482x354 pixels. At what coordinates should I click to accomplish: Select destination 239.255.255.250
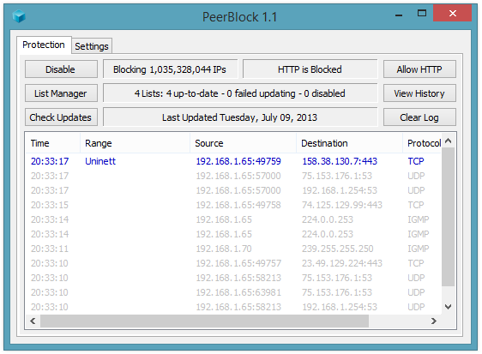[x=338, y=249]
